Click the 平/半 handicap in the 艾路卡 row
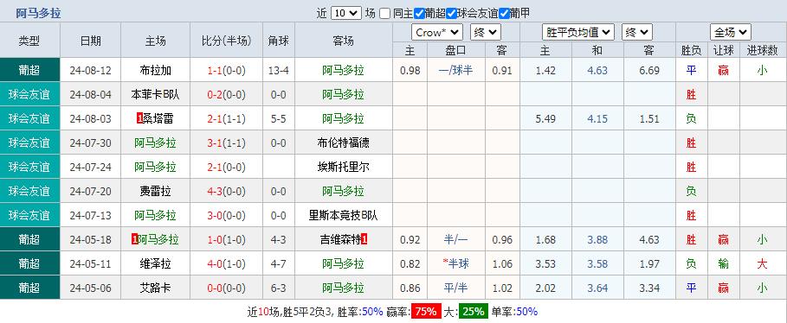The height and width of the screenshot is (323, 787). tap(455, 288)
